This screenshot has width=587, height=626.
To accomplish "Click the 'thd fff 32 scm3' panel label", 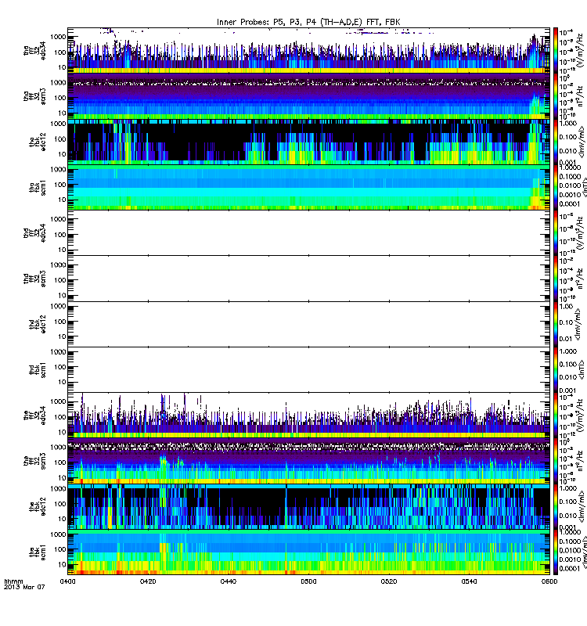I will click(x=34, y=279).
